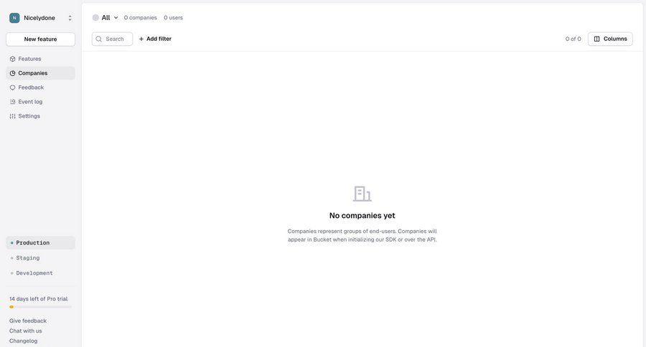This screenshot has height=347, width=646.
Task: Switch to the Staging environment
Action: [28, 258]
